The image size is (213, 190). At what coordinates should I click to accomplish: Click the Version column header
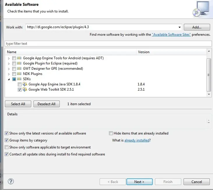click(171, 52)
